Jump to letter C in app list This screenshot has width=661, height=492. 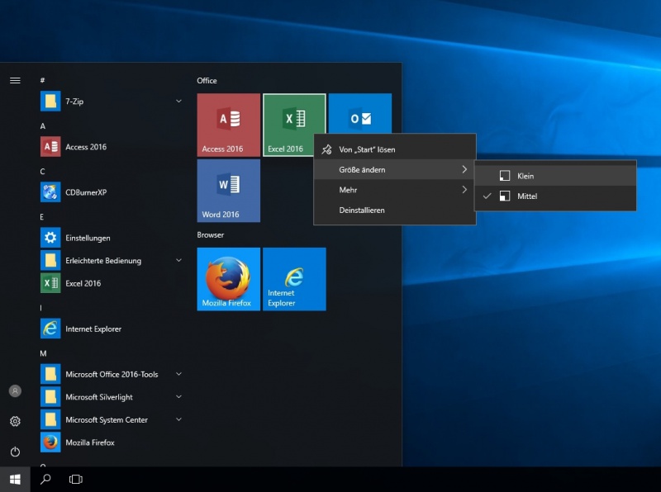point(43,172)
